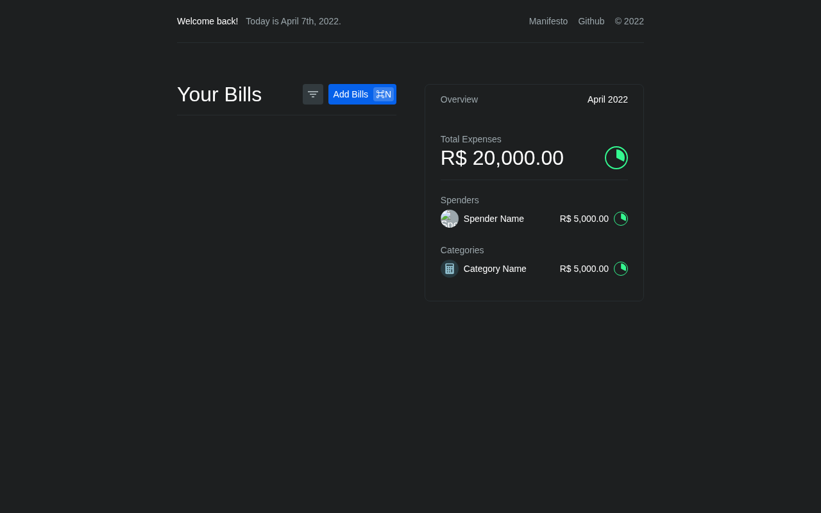Select the April 2022 month label
The width and height of the screenshot is (821, 513).
(x=607, y=99)
